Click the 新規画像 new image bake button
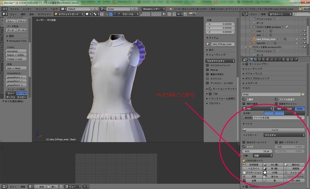The width and height of the screenshot is (310, 189). click(252, 165)
